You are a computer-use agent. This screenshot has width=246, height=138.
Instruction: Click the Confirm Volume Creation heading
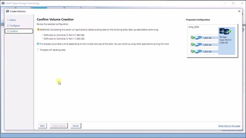coord(55,20)
